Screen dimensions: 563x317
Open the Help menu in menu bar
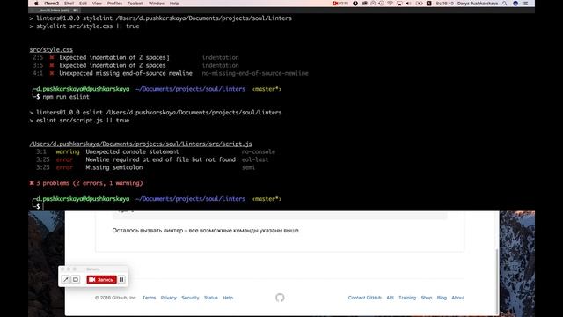pyautogui.click(x=174, y=4)
